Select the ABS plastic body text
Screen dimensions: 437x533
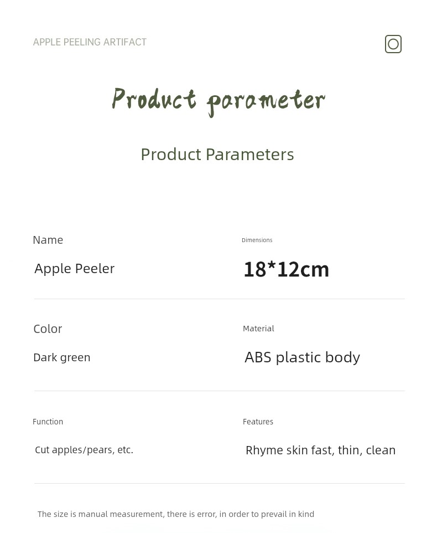coord(303,357)
